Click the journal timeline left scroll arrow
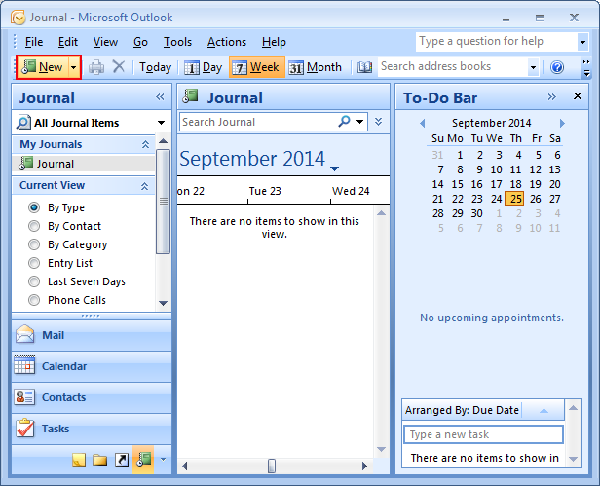 [x=185, y=466]
